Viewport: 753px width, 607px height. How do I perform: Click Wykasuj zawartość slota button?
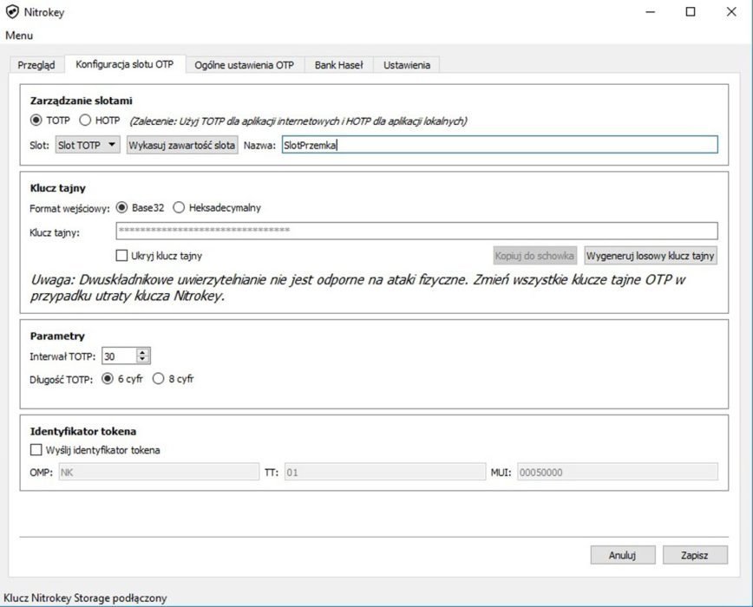pos(182,145)
